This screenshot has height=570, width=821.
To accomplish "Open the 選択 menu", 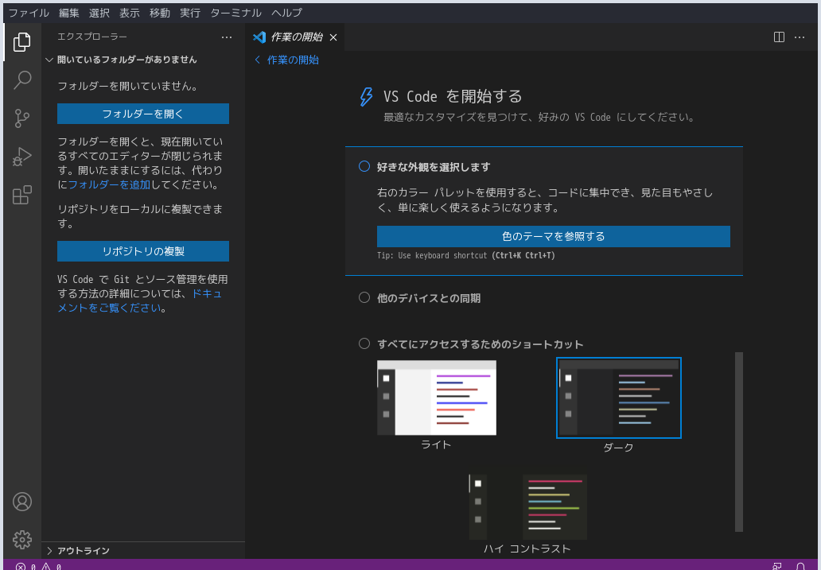I will point(99,13).
